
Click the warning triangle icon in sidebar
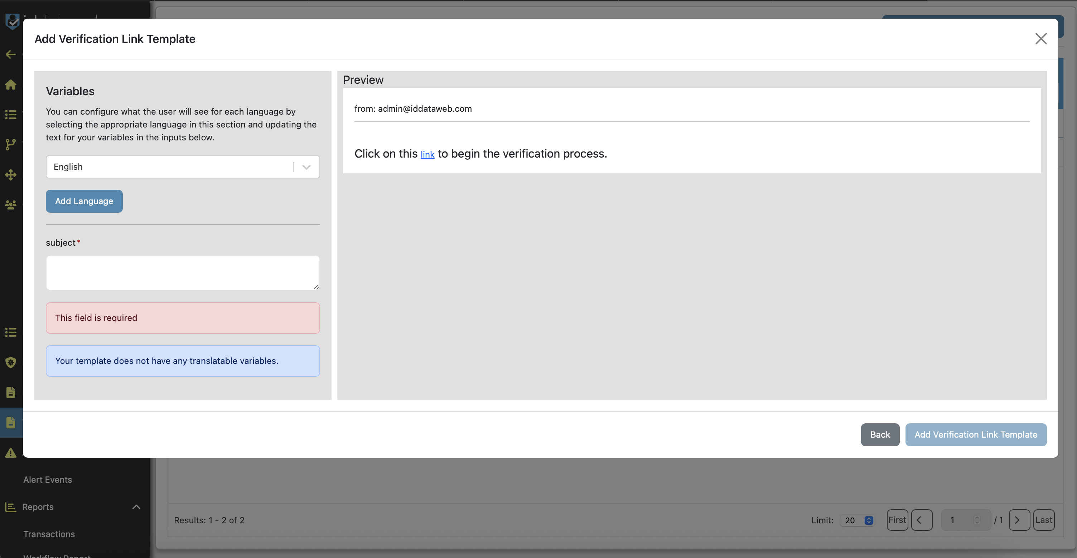click(11, 453)
